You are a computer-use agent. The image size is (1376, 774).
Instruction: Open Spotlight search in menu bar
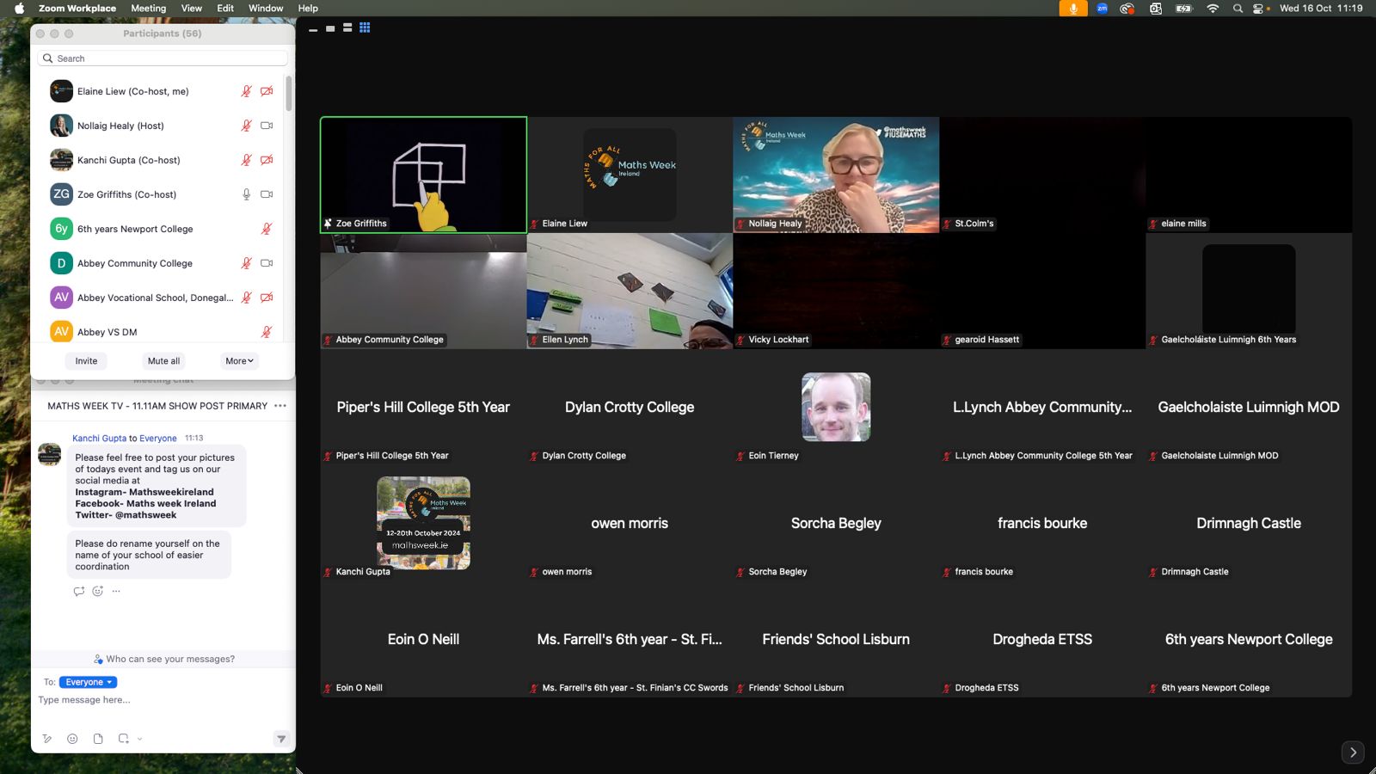tap(1238, 9)
